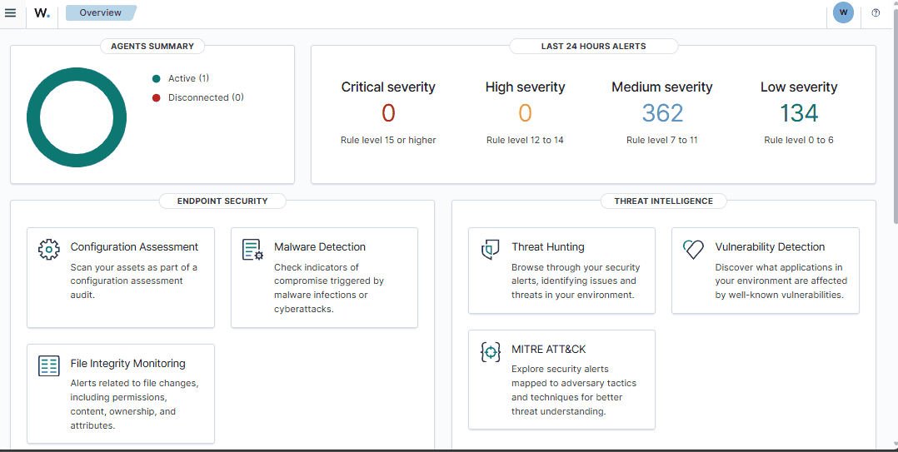Image resolution: width=898 pixels, height=452 pixels.
Task: Select the Overview breadcrumb tab
Action: tap(100, 13)
